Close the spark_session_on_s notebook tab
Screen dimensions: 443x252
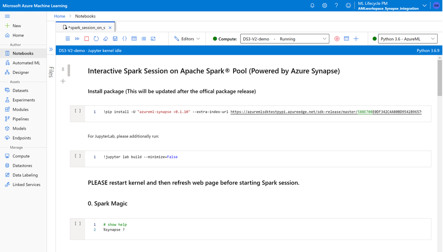pos(110,28)
